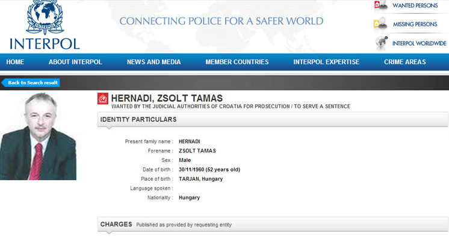
Task: Click Back to Search result button
Action: [x=31, y=82]
